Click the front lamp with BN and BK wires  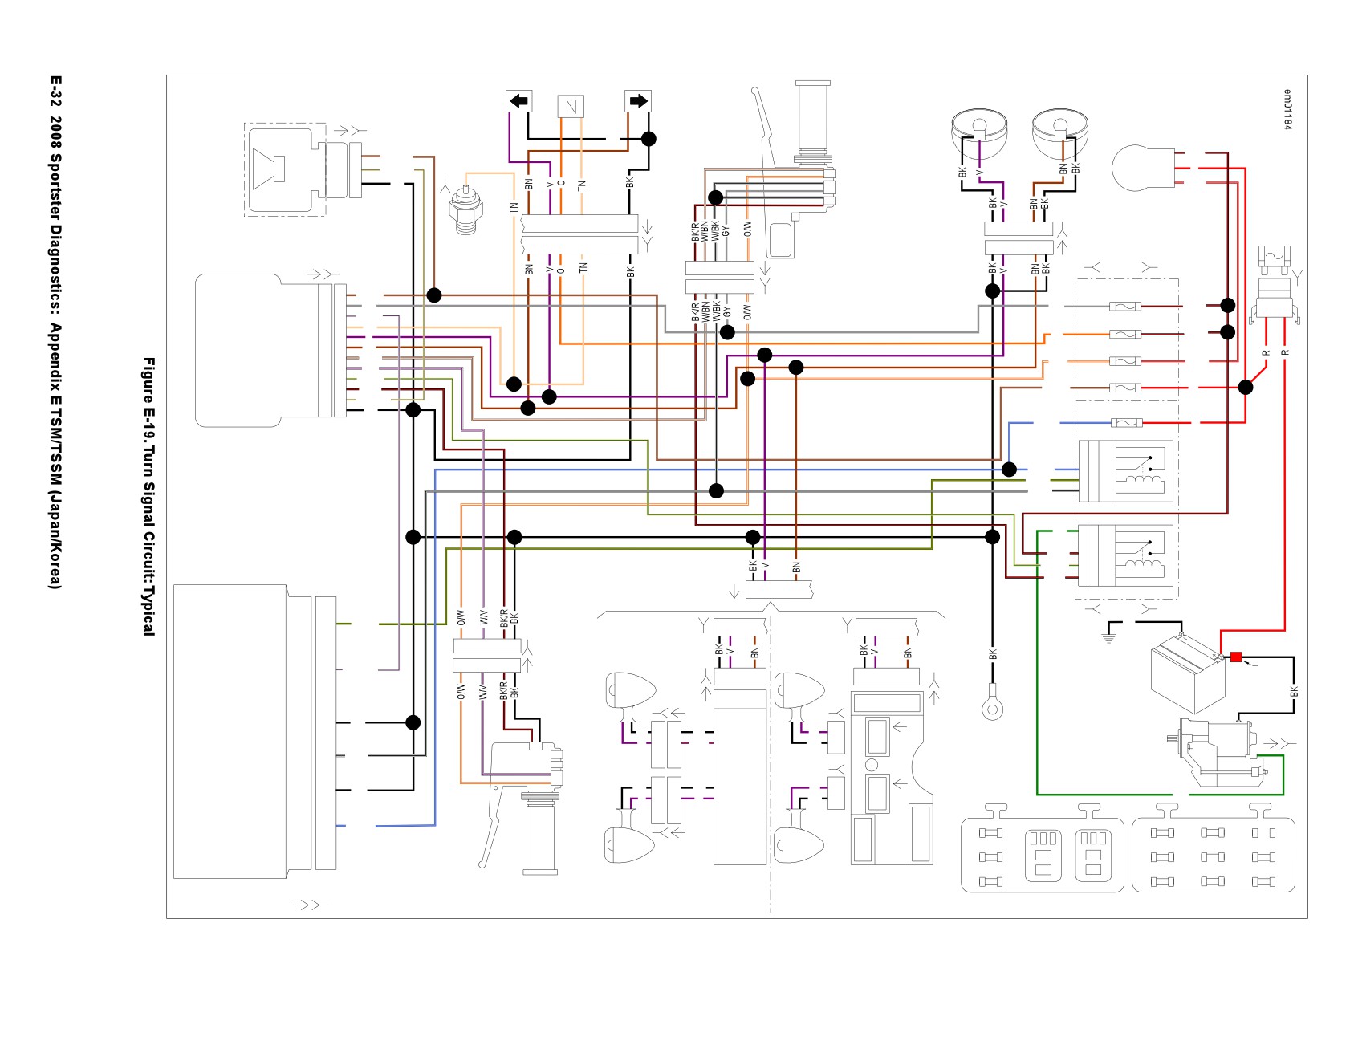click(x=1060, y=134)
